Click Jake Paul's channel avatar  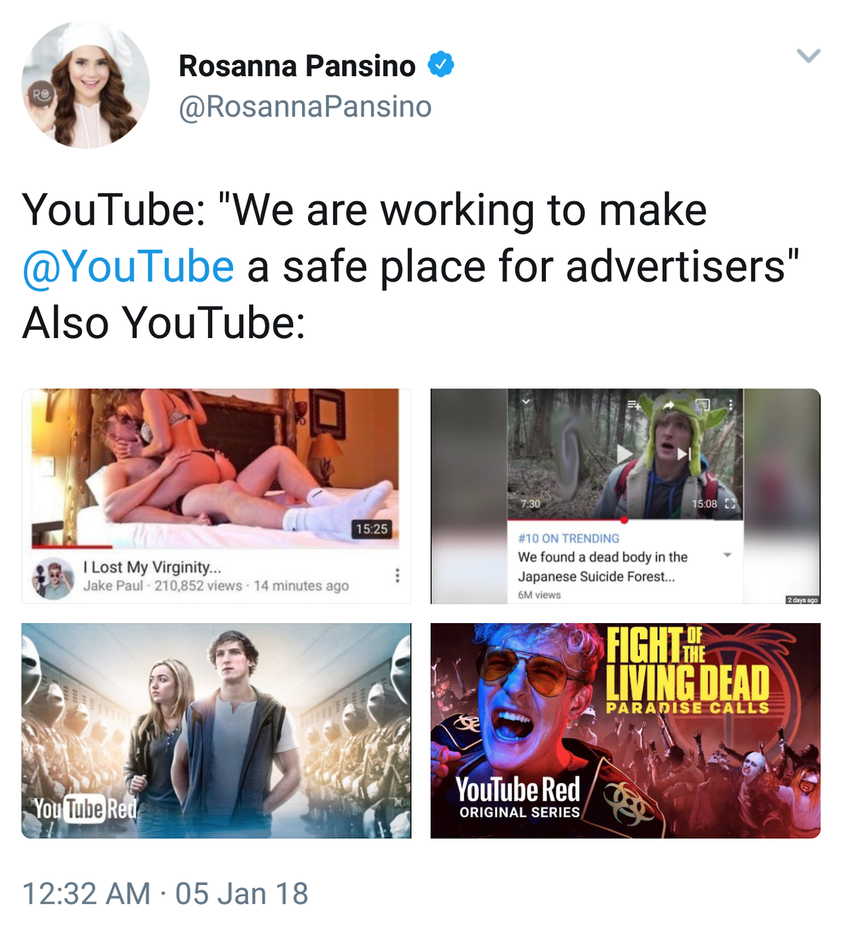53,578
